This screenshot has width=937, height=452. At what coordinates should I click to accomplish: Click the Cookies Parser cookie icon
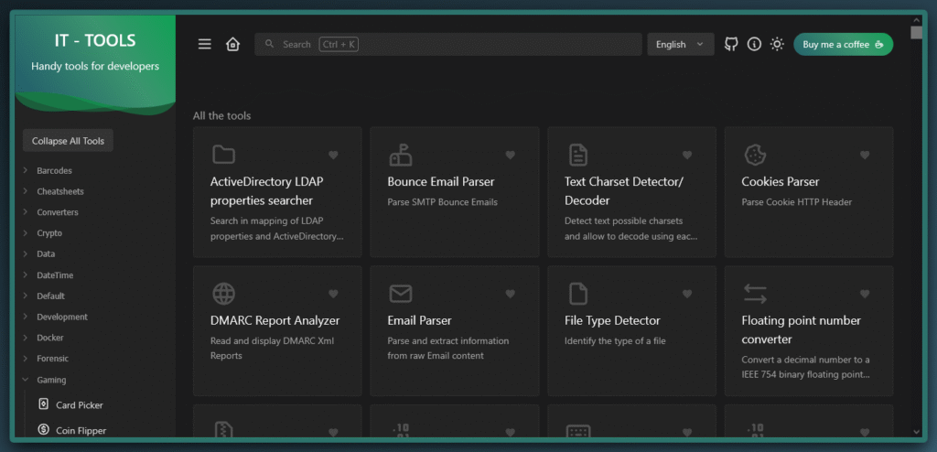755,154
